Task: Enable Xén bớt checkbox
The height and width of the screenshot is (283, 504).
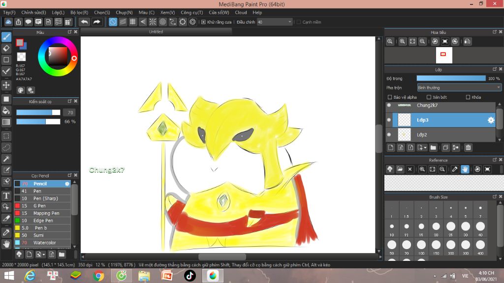Action: (429, 97)
